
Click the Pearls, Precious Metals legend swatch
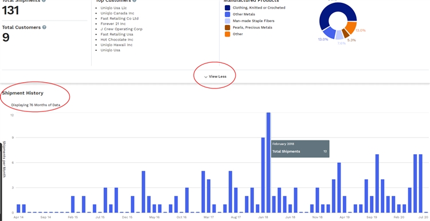tap(228, 27)
